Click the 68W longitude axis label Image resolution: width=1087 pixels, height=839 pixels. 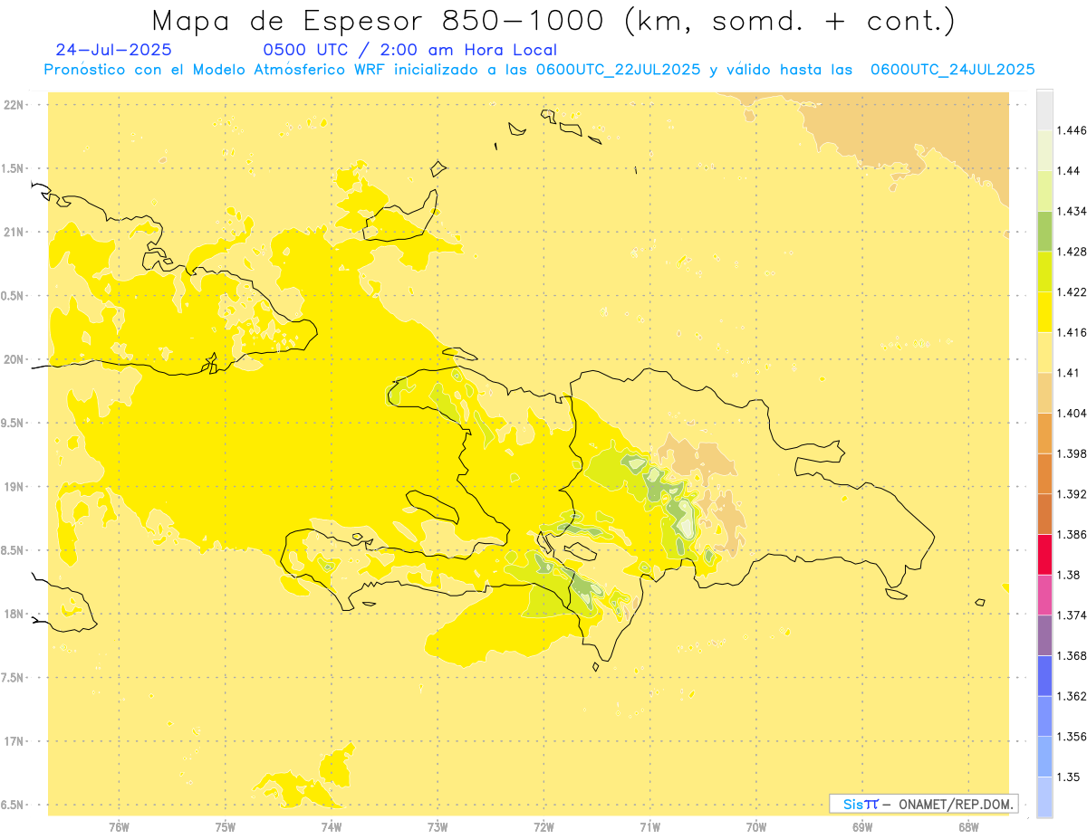point(968,827)
